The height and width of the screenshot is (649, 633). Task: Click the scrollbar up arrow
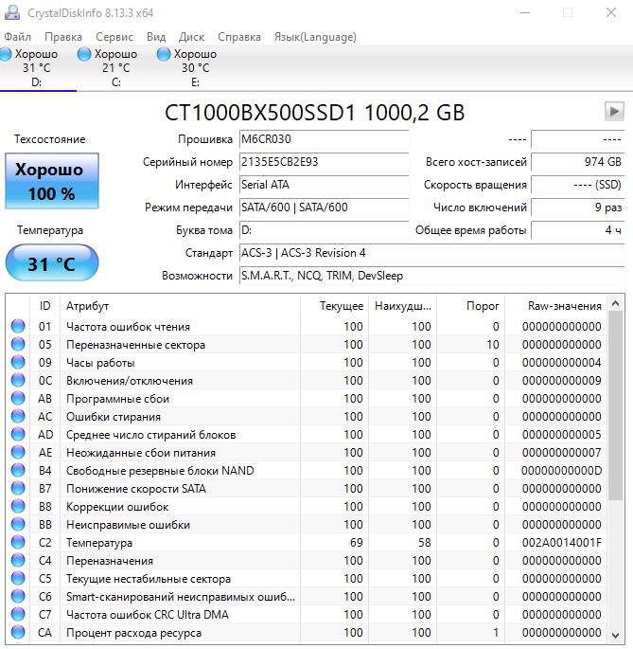click(615, 304)
